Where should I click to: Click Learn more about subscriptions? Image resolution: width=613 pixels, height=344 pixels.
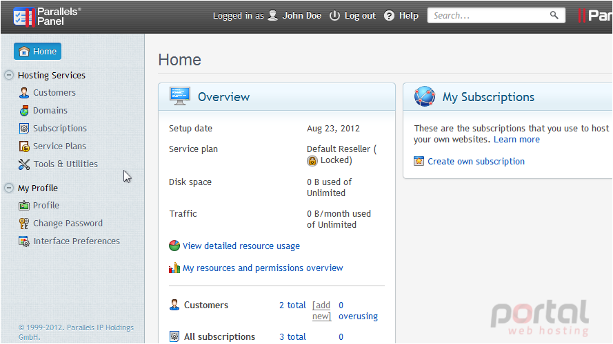pos(516,140)
